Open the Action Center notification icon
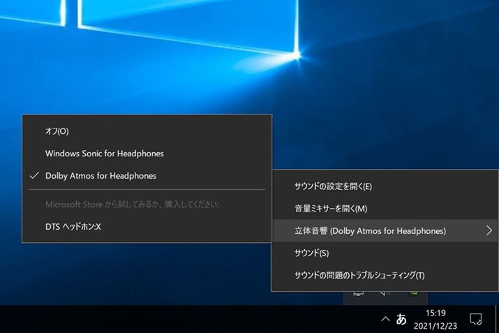Viewport: 499px width, 333px height. [x=476, y=319]
